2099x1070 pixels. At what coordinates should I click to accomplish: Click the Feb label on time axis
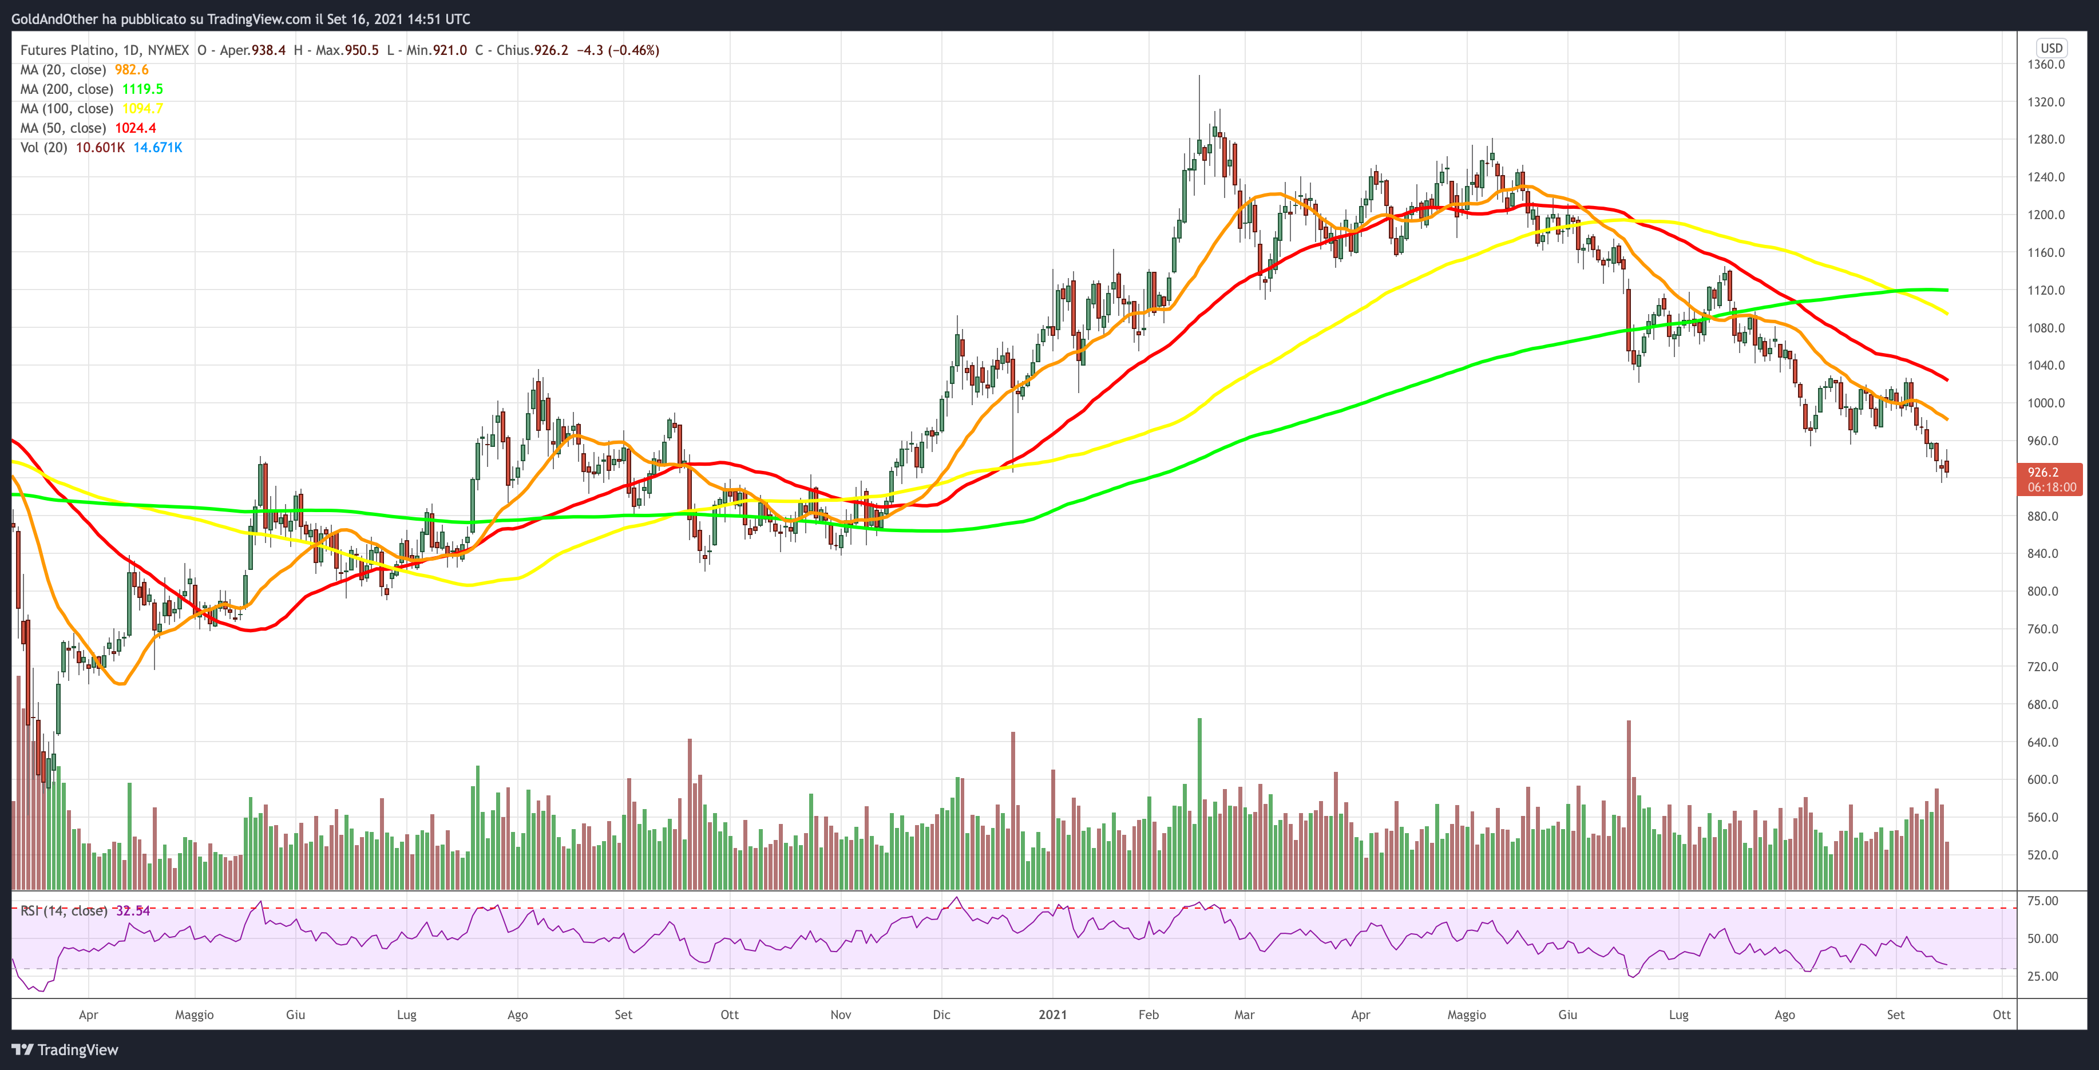(x=1148, y=1014)
